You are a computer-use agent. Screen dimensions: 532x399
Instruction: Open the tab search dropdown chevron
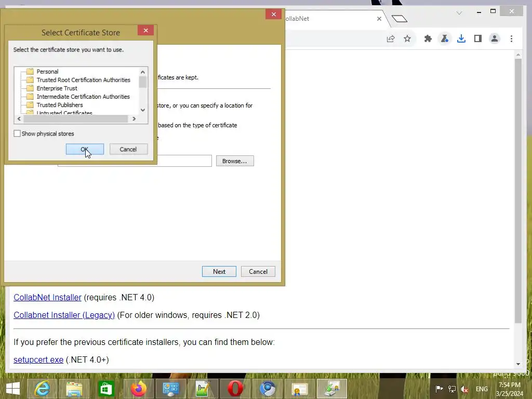pos(459,13)
